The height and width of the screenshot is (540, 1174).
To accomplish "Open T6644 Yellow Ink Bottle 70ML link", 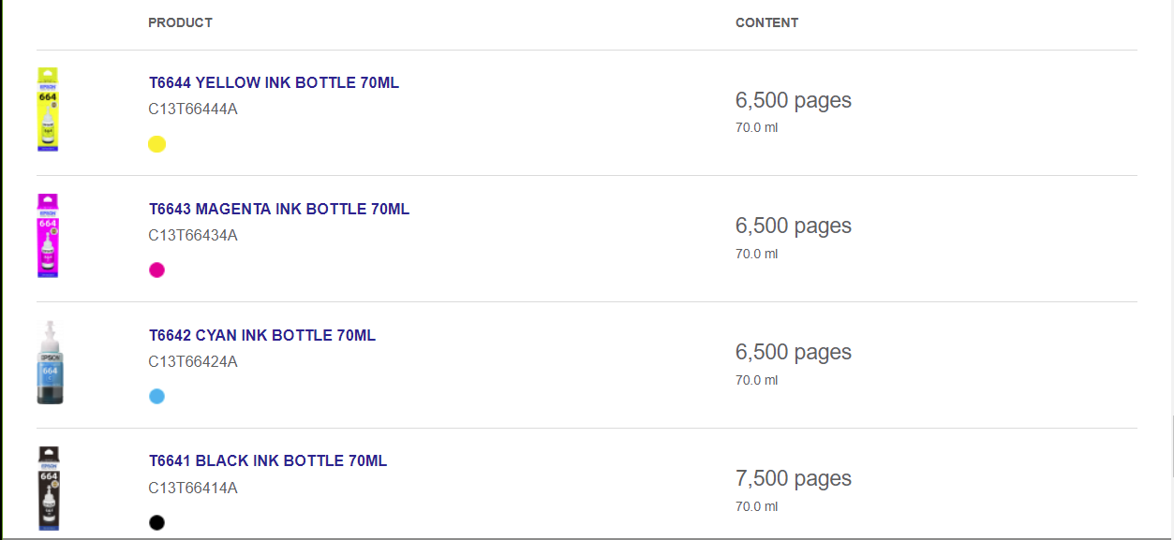I will click(x=274, y=82).
